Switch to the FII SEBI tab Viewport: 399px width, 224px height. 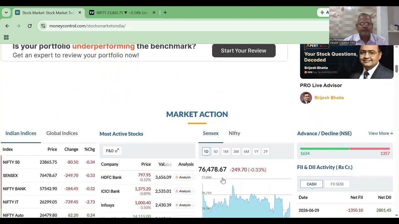click(337, 184)
